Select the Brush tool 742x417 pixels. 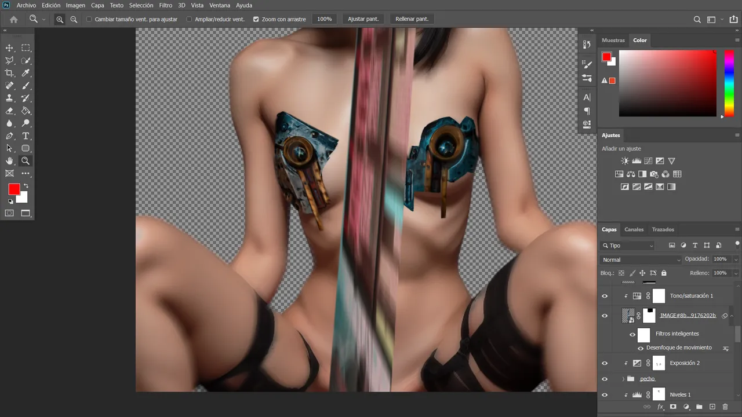tap(26, 86)
